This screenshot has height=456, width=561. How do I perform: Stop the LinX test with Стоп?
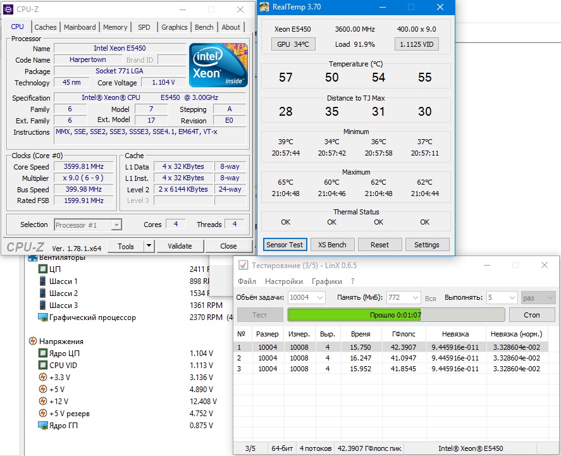[x=532, y=315]
